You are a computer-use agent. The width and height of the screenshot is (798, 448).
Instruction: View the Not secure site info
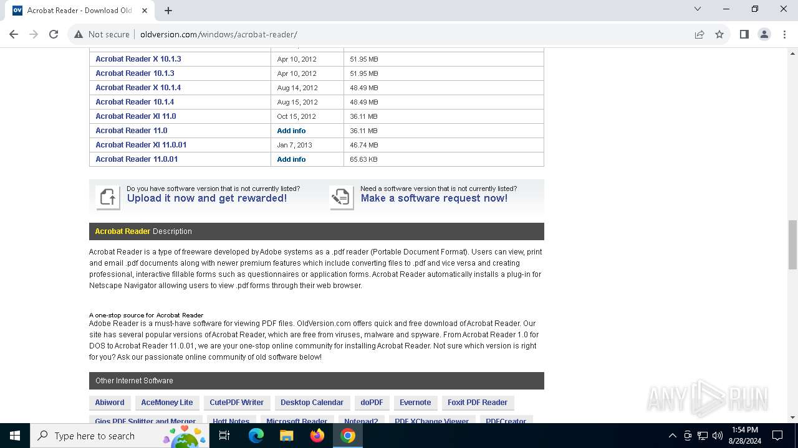[102, 34]
